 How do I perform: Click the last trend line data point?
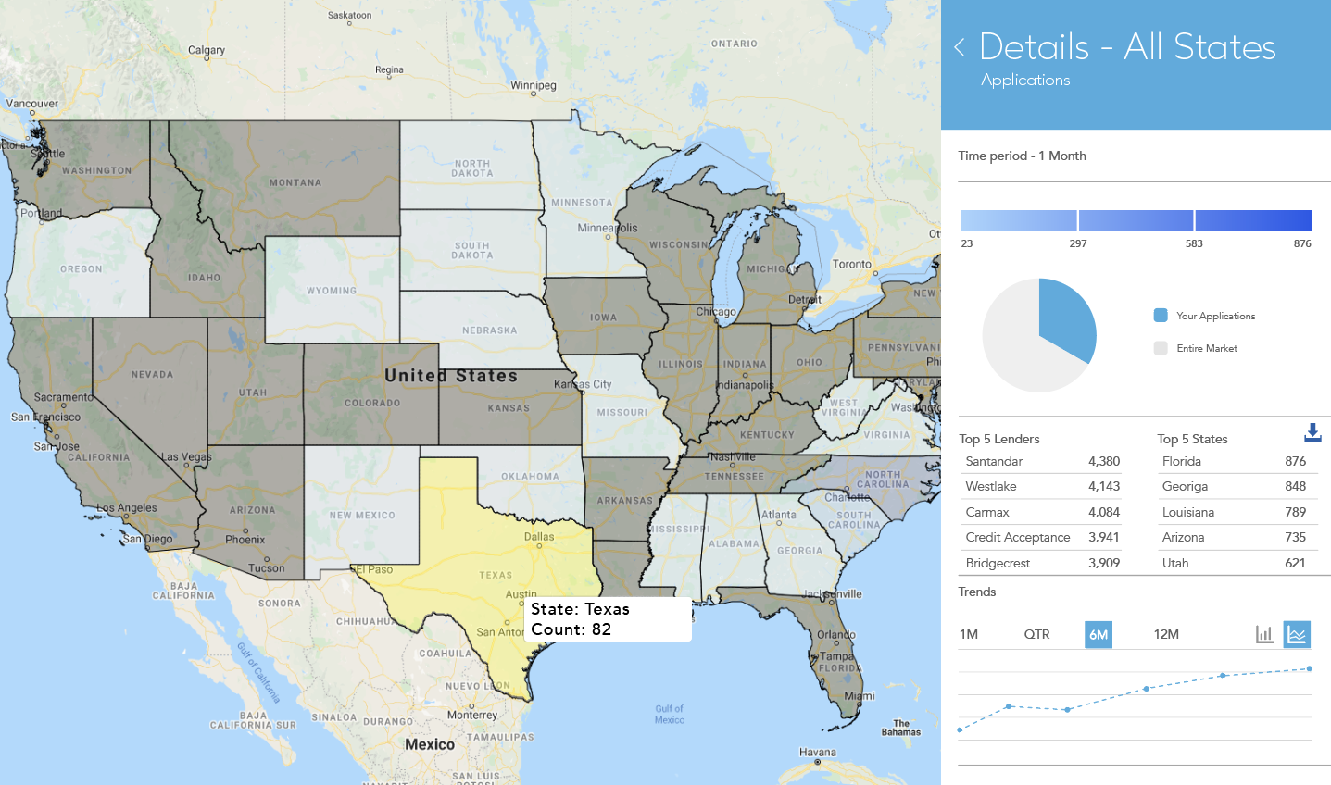[x=1310, y=668]
